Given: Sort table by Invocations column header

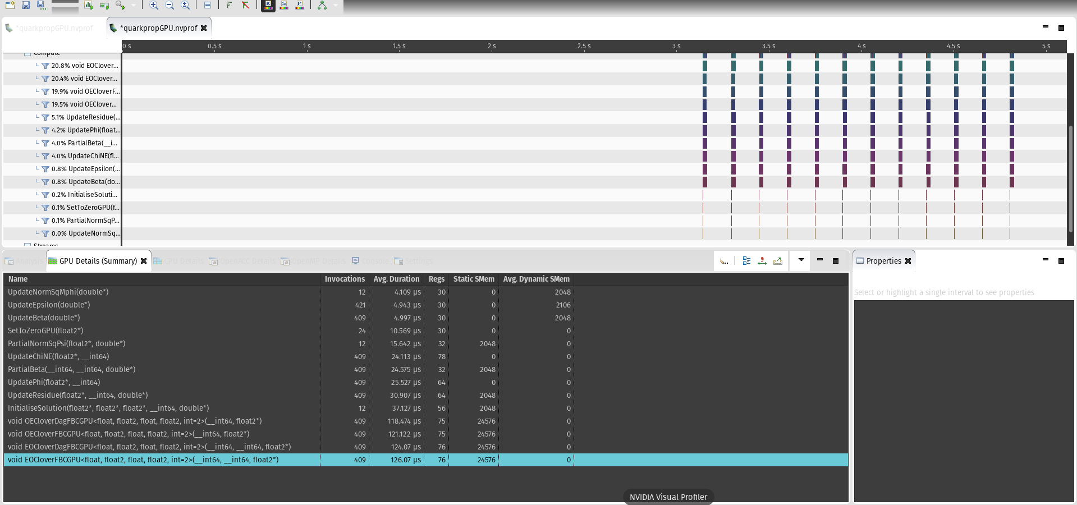Looking at the screenshot, I should [345, 279].
